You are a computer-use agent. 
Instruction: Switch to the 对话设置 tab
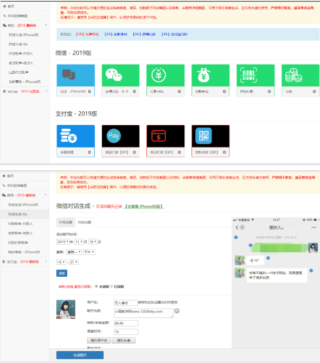pos(84,222)
